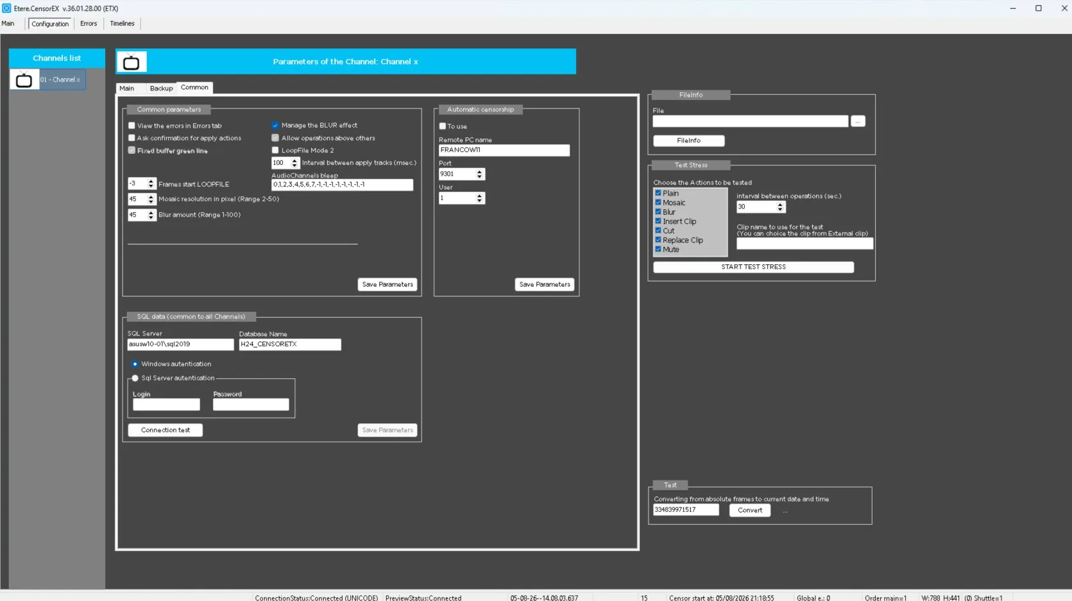1072x601 pixels.
Task: Click the absolute frames input field
Action: pyautogui.click(x=686, y=510)
